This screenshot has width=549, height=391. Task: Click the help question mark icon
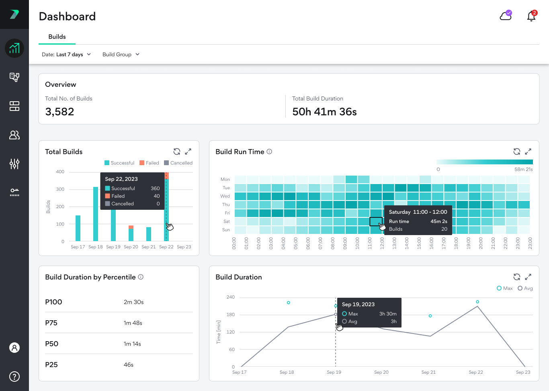(x=14, y=377)
